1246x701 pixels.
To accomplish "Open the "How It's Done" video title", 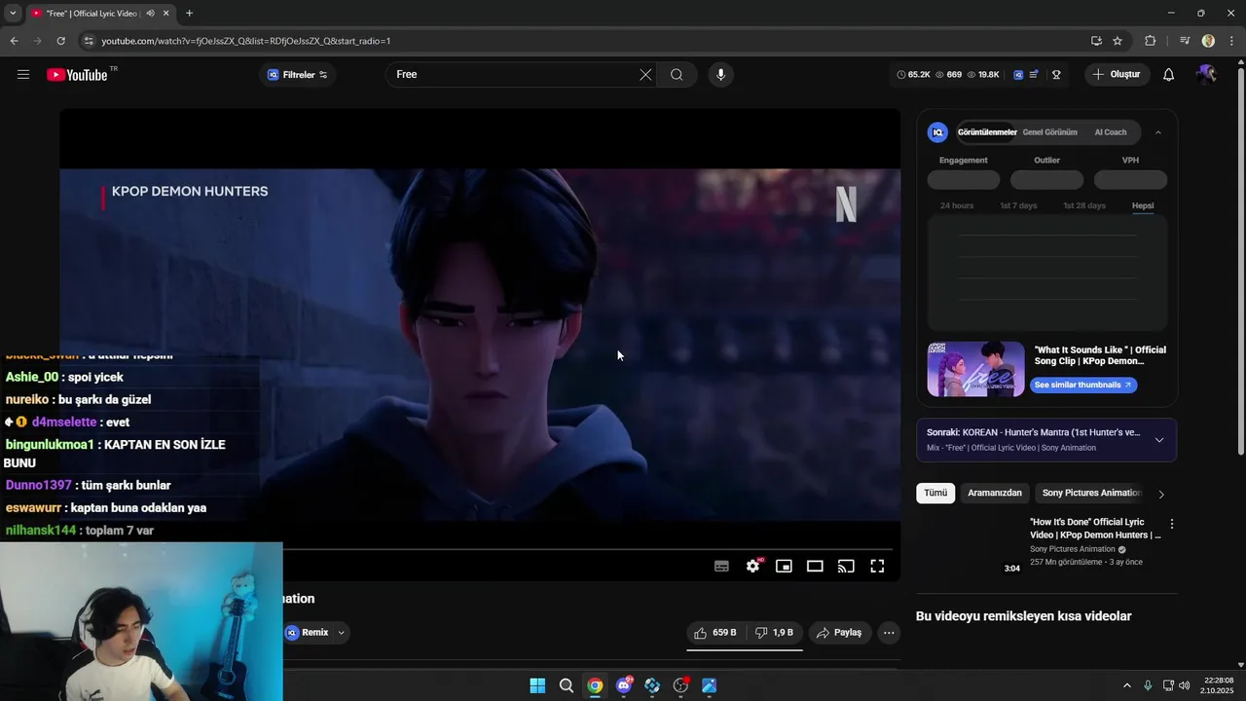I will point(1095,529).
